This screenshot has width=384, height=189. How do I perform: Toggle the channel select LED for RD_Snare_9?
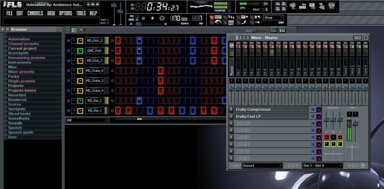coord(112,71)
